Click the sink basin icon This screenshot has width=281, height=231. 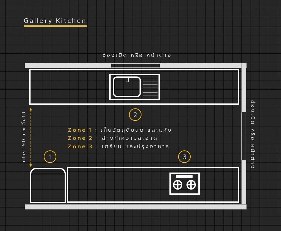[x=127, y=87]
